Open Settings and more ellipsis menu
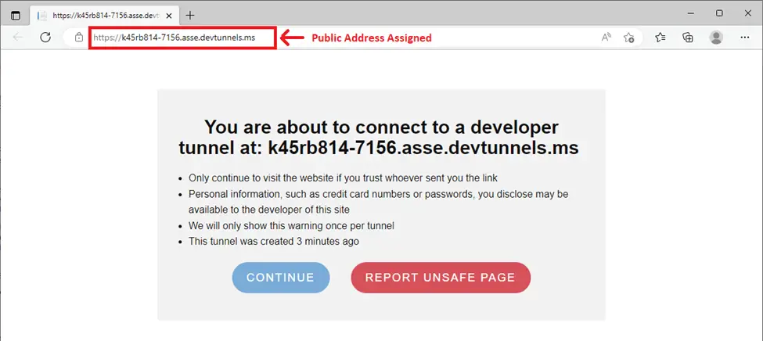Screen dimensions: 763x341 (744, 38)
